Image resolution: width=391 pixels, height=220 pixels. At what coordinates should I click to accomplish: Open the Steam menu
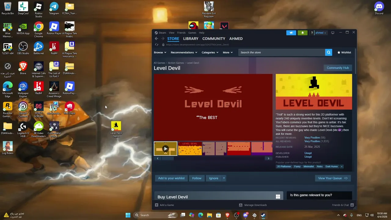point(160,33)
